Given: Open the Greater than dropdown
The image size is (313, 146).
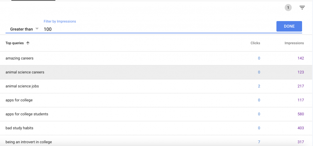Looking at the screenshot, I should (x=24, y=29).
